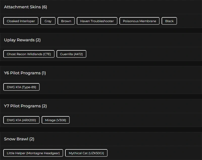Select the Guerrilla (AK12) reward

click(x=71, y=54)
